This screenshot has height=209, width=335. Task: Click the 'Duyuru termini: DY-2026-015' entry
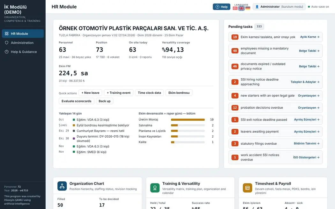pyautogui.click(x=103, y=139)
